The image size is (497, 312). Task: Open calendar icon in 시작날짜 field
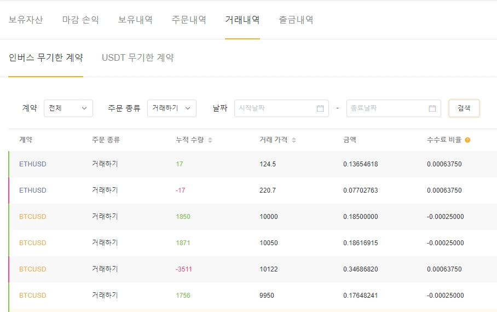320,108
